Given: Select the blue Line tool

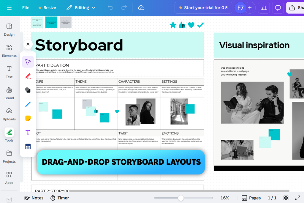Looking at the screenshot, I should pyautogui.click(x=28, y=104).
